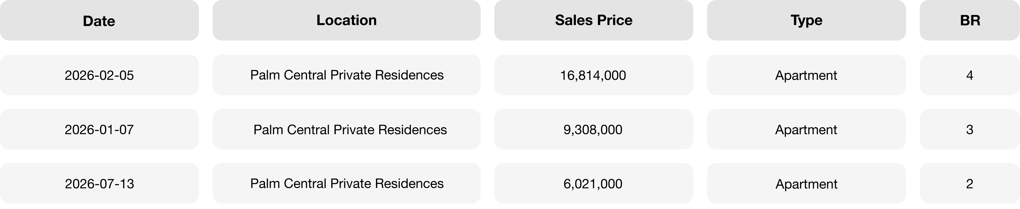This screenshot has height=209, width=1020.
Task: Click the Date column header
Action: tap(99, 20)
